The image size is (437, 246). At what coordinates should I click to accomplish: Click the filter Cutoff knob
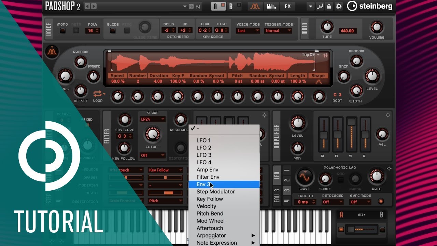(x=152, y=134)
